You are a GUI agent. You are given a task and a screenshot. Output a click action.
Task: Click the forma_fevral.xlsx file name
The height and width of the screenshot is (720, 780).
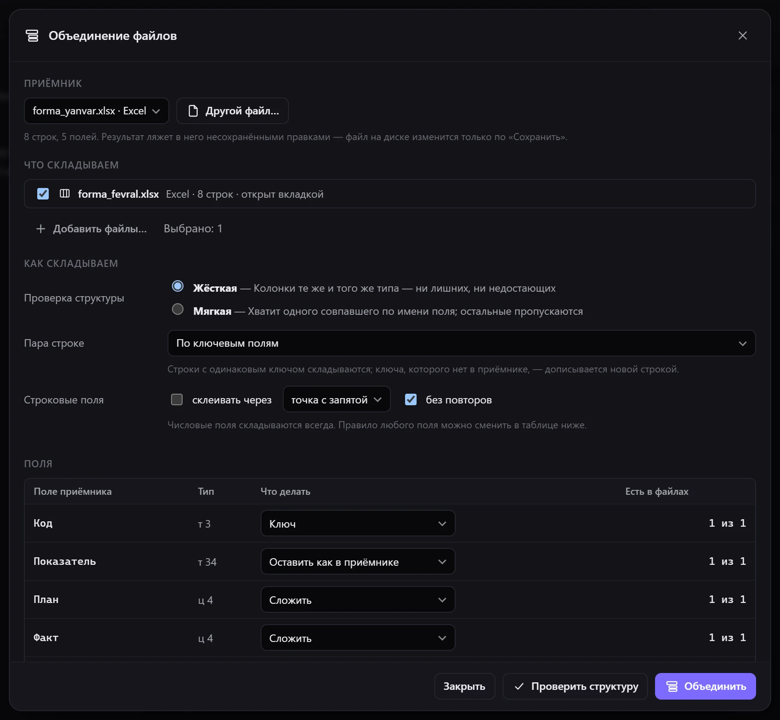[x=118, y=194]
